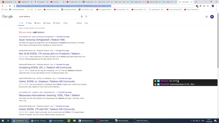Switch to the News search tab
Screen dimensions: 219x123
tap(38, 23)
